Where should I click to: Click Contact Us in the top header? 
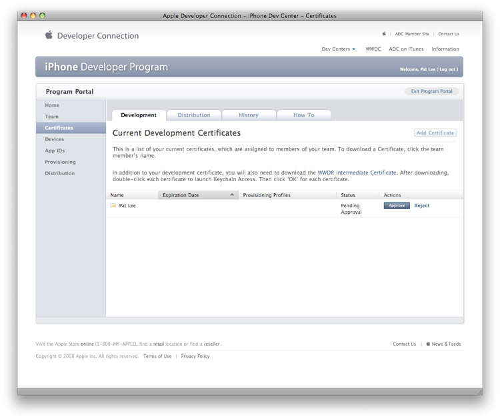[x=449, y=34]
